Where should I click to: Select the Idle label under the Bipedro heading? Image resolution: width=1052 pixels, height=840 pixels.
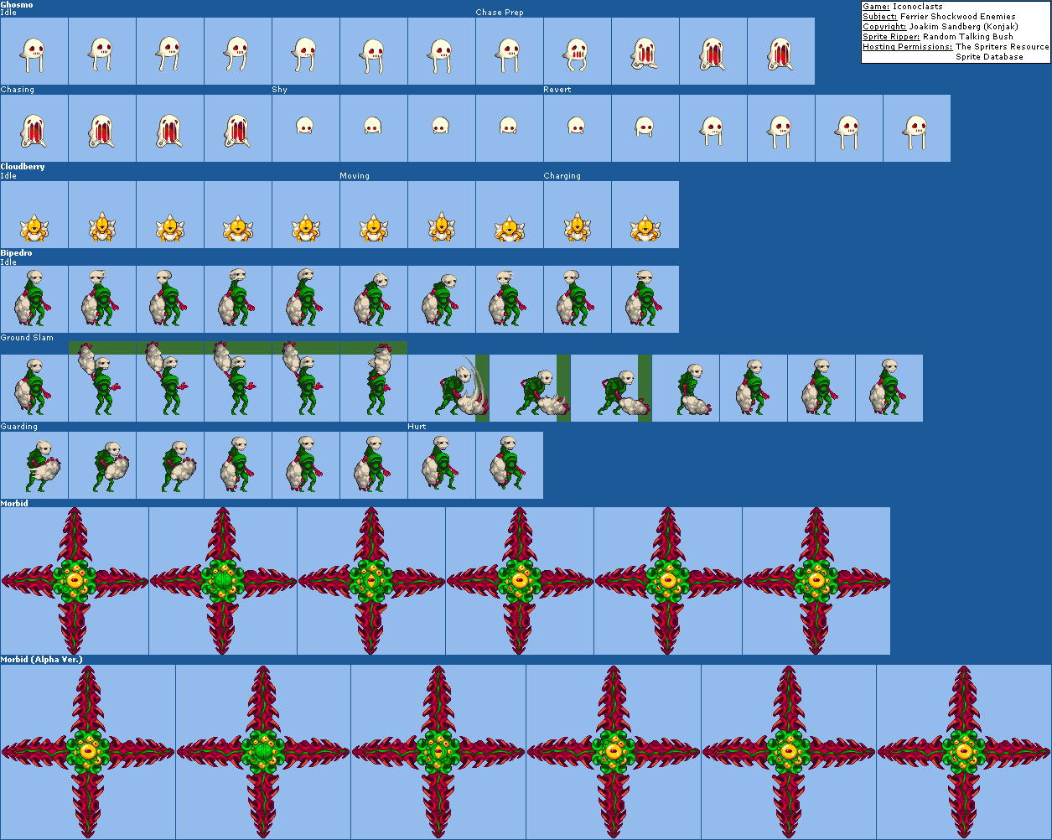8,262
